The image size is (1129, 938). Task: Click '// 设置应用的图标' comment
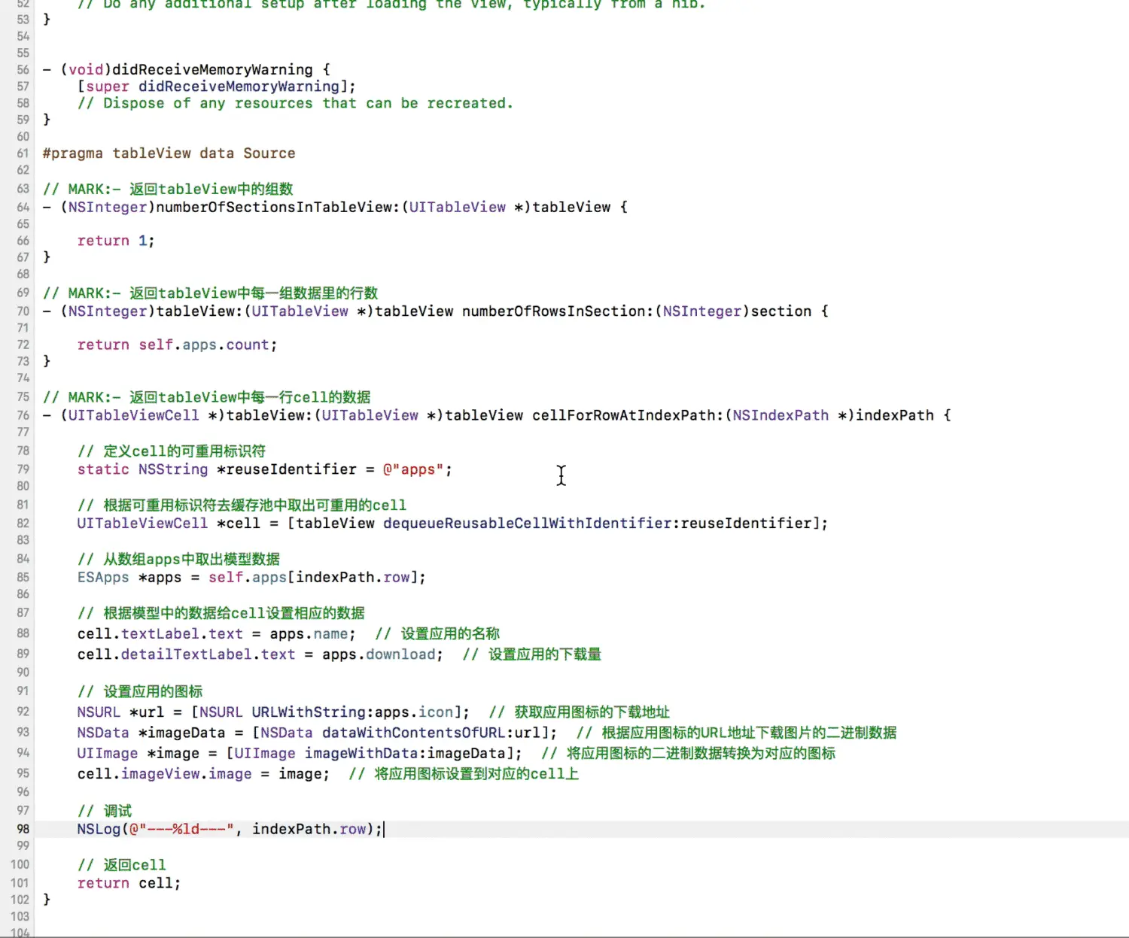pos(140,691)
